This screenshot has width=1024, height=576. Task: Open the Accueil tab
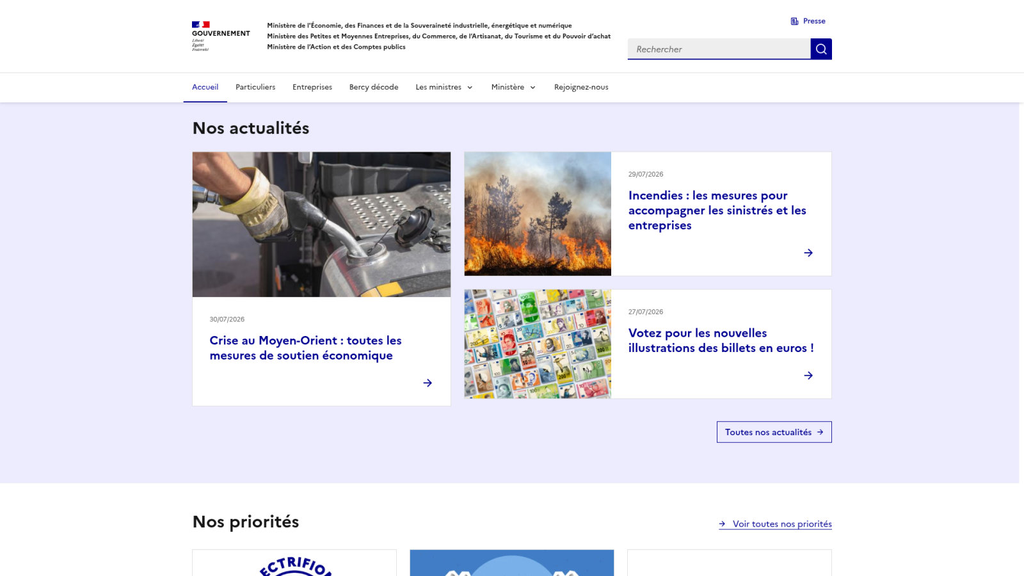(x=205, y=87)
